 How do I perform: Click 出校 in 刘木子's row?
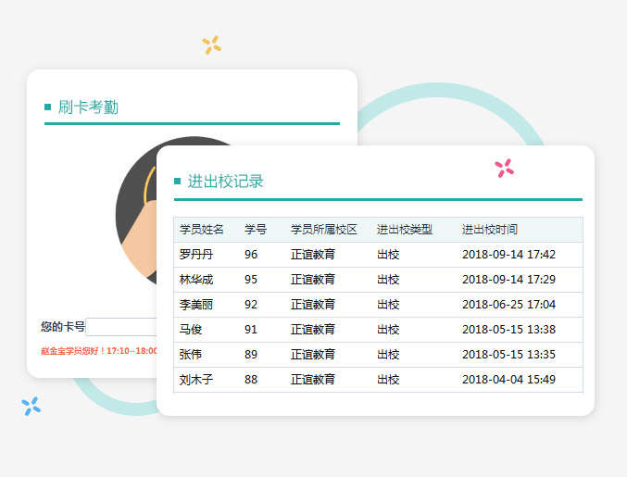coord(388,380)
